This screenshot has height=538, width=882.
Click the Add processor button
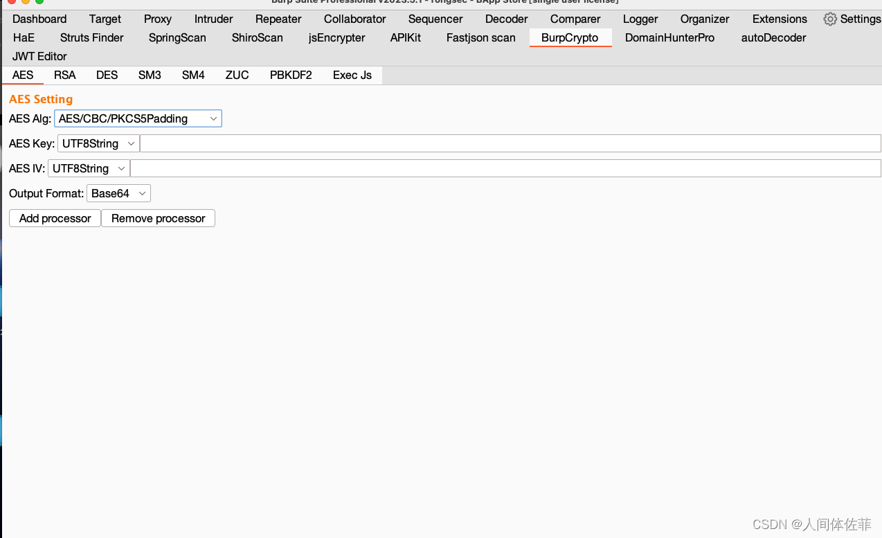click(x=55, y=218)
